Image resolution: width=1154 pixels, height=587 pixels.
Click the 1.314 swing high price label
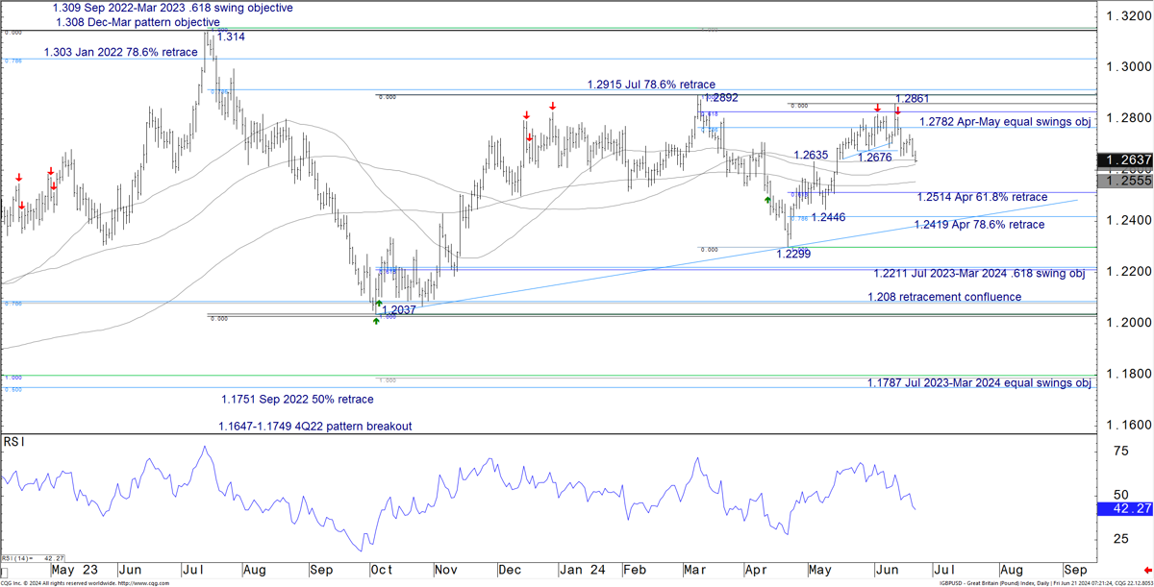click(231, 36)
